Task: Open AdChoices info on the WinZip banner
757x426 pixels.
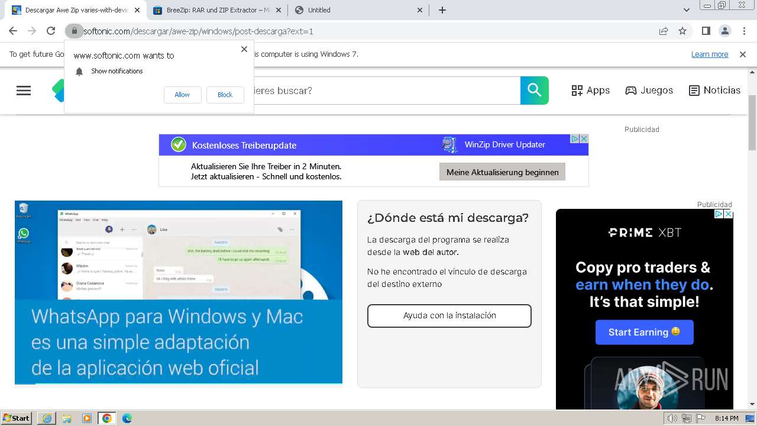Action: click(x=574, y=138)
